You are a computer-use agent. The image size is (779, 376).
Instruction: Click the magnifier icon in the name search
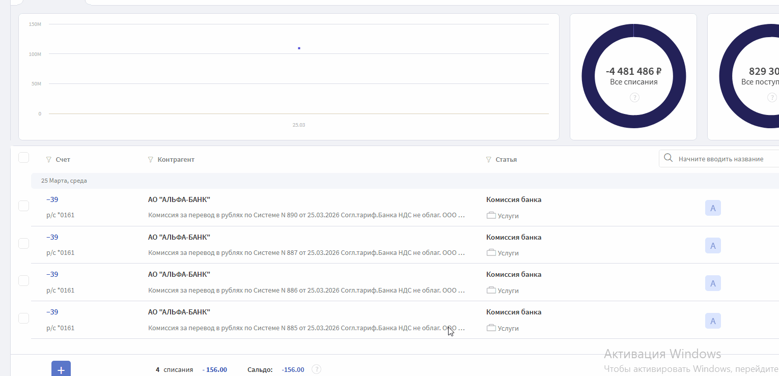(669, 159)
